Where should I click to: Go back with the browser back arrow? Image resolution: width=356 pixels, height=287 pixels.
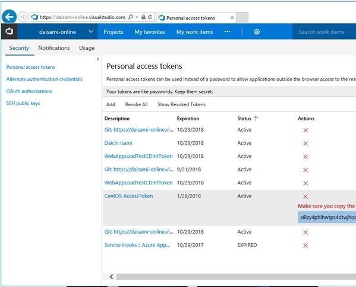click(9, 17)
